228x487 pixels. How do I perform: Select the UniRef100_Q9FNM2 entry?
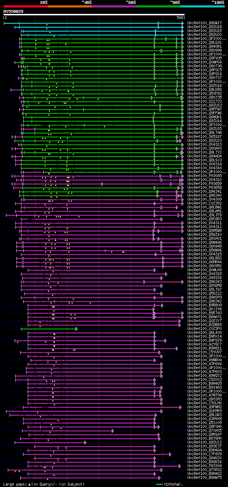[x=204, y=407]
